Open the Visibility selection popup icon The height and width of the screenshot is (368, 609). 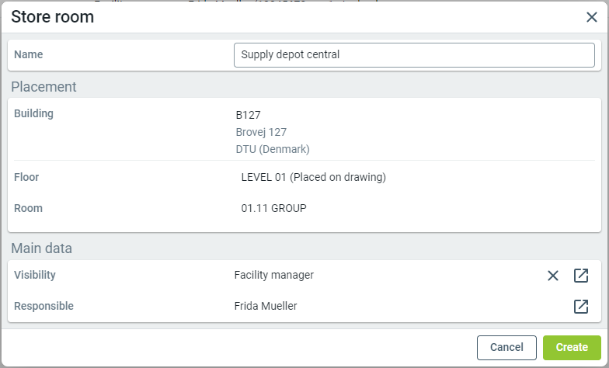tap(581, 276)
